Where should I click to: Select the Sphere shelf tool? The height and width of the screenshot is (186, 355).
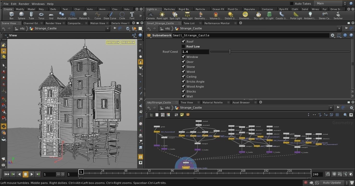click(22, 16)
